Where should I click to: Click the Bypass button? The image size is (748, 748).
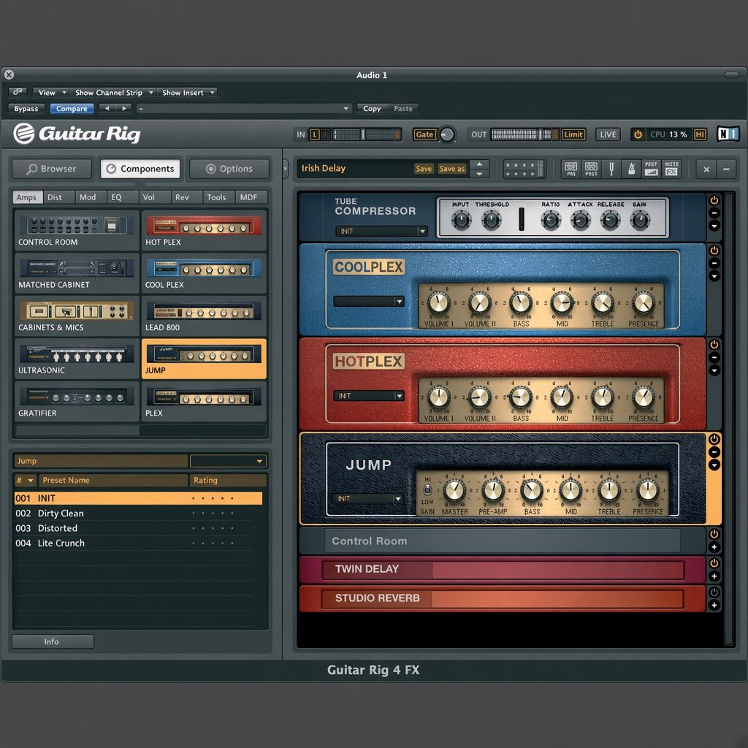coord(26,109)
